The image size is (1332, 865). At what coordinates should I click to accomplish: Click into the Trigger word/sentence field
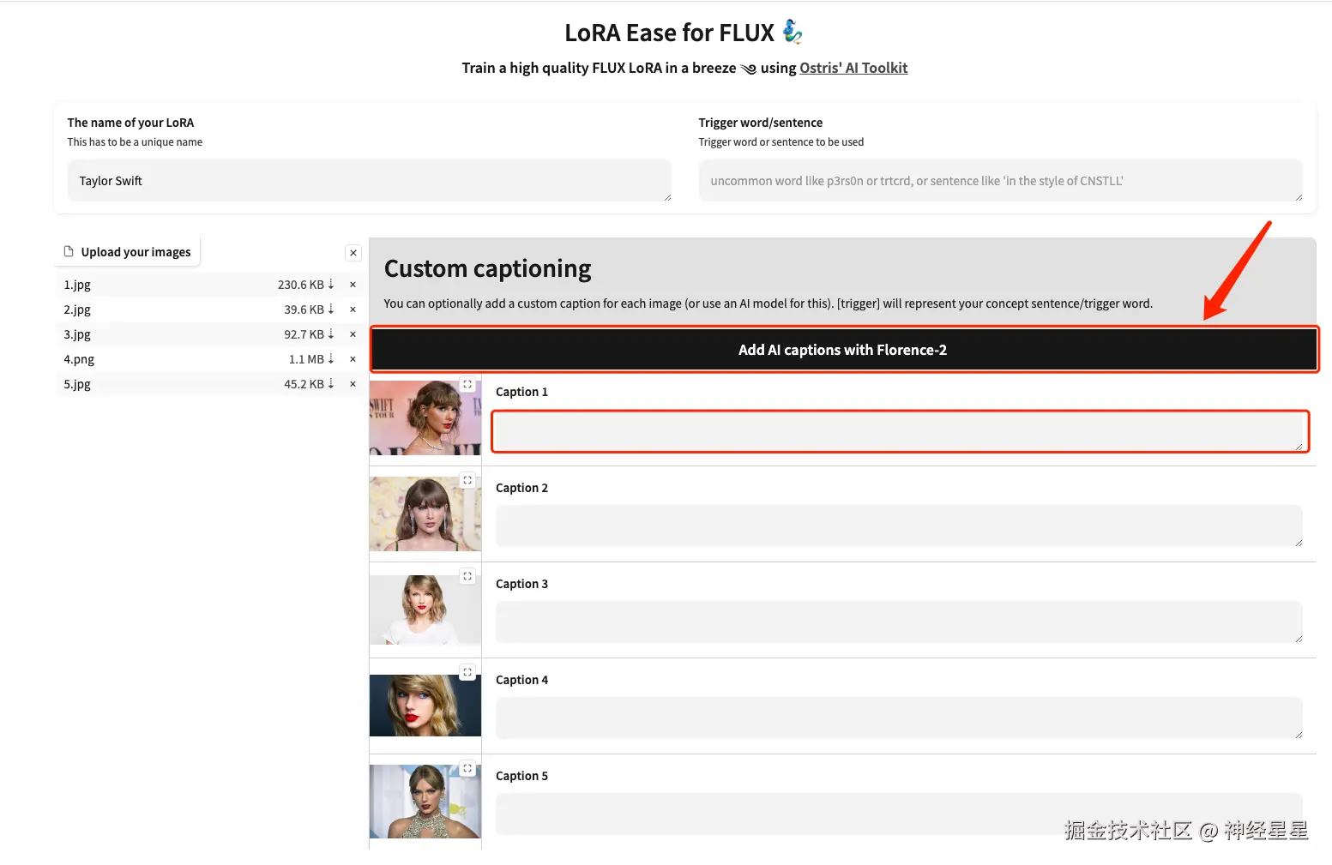[1000, 181]
